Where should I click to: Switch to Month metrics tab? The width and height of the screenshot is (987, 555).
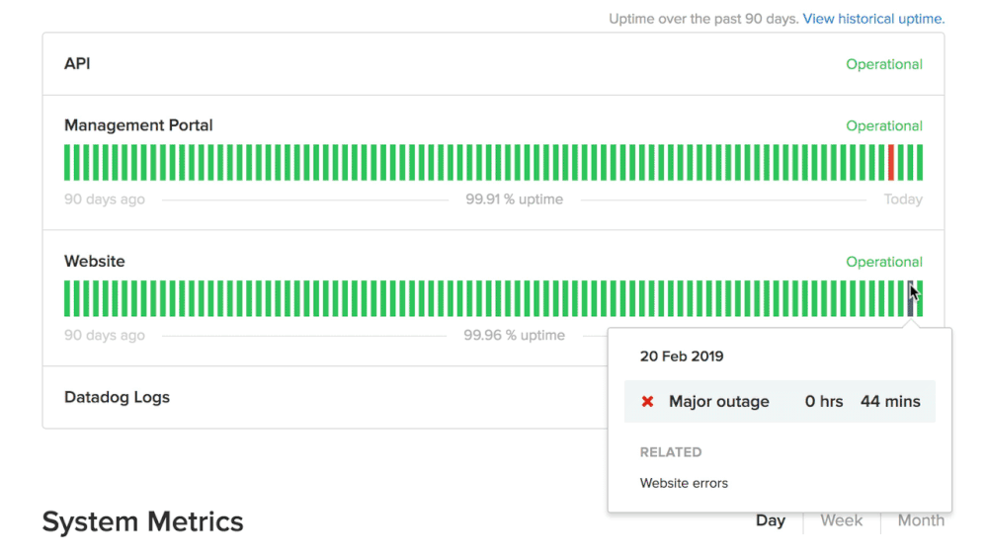921,520
